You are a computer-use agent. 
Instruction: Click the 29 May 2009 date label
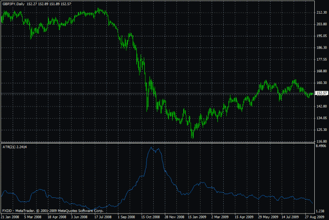point(268,217)
